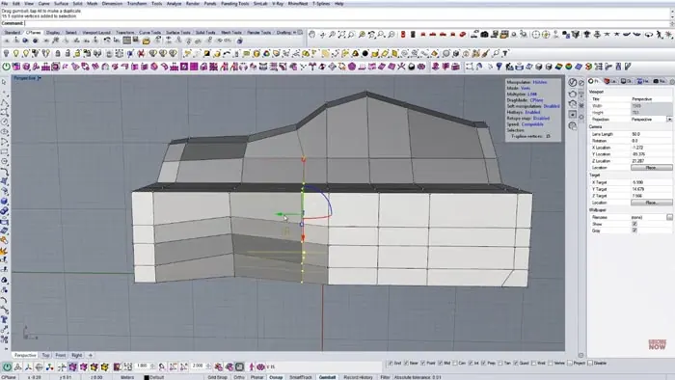The height and width of the screenshot is (380, 675).
Task: Click the blue funnel filter icon
Action: click(x=499, y=67)
